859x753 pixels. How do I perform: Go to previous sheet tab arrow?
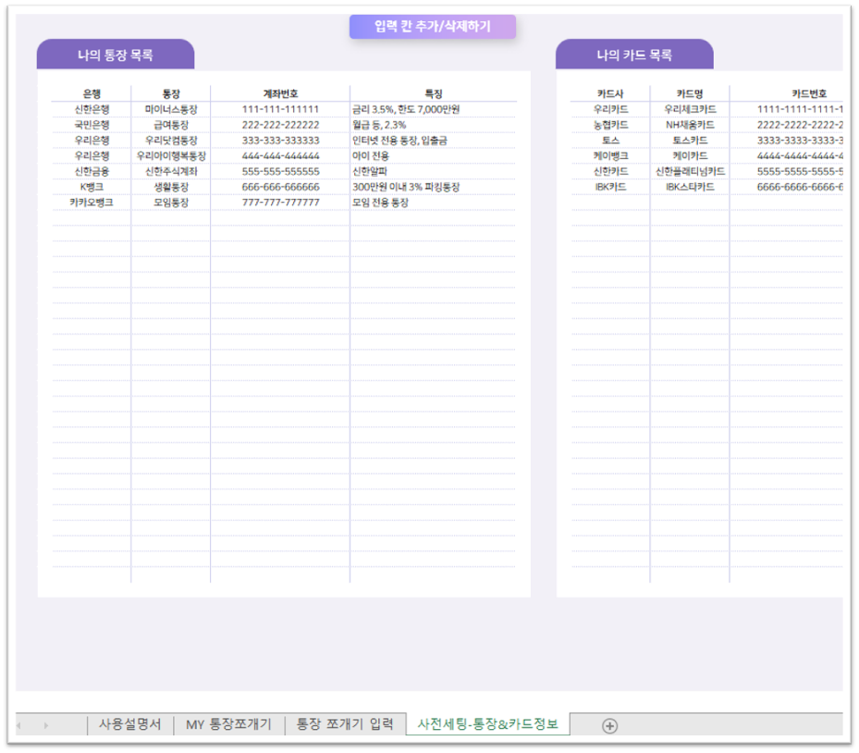click(x=19, y=725)
